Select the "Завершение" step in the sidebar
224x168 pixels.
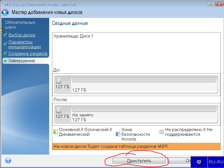22,61
